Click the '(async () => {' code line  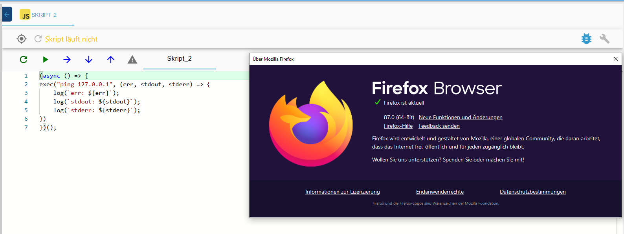(64, 76)
